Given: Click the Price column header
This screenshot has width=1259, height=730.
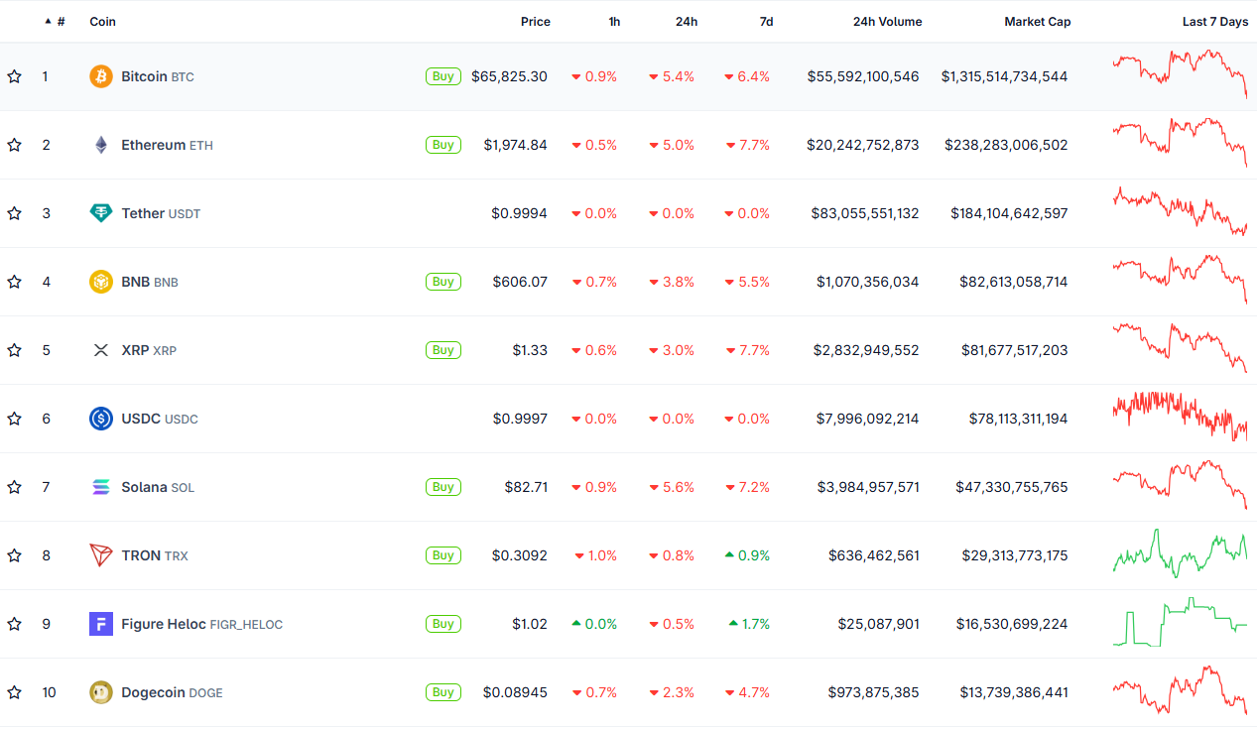Looking at the screenshot, I should pyautogui.click(x=535, y=22).
